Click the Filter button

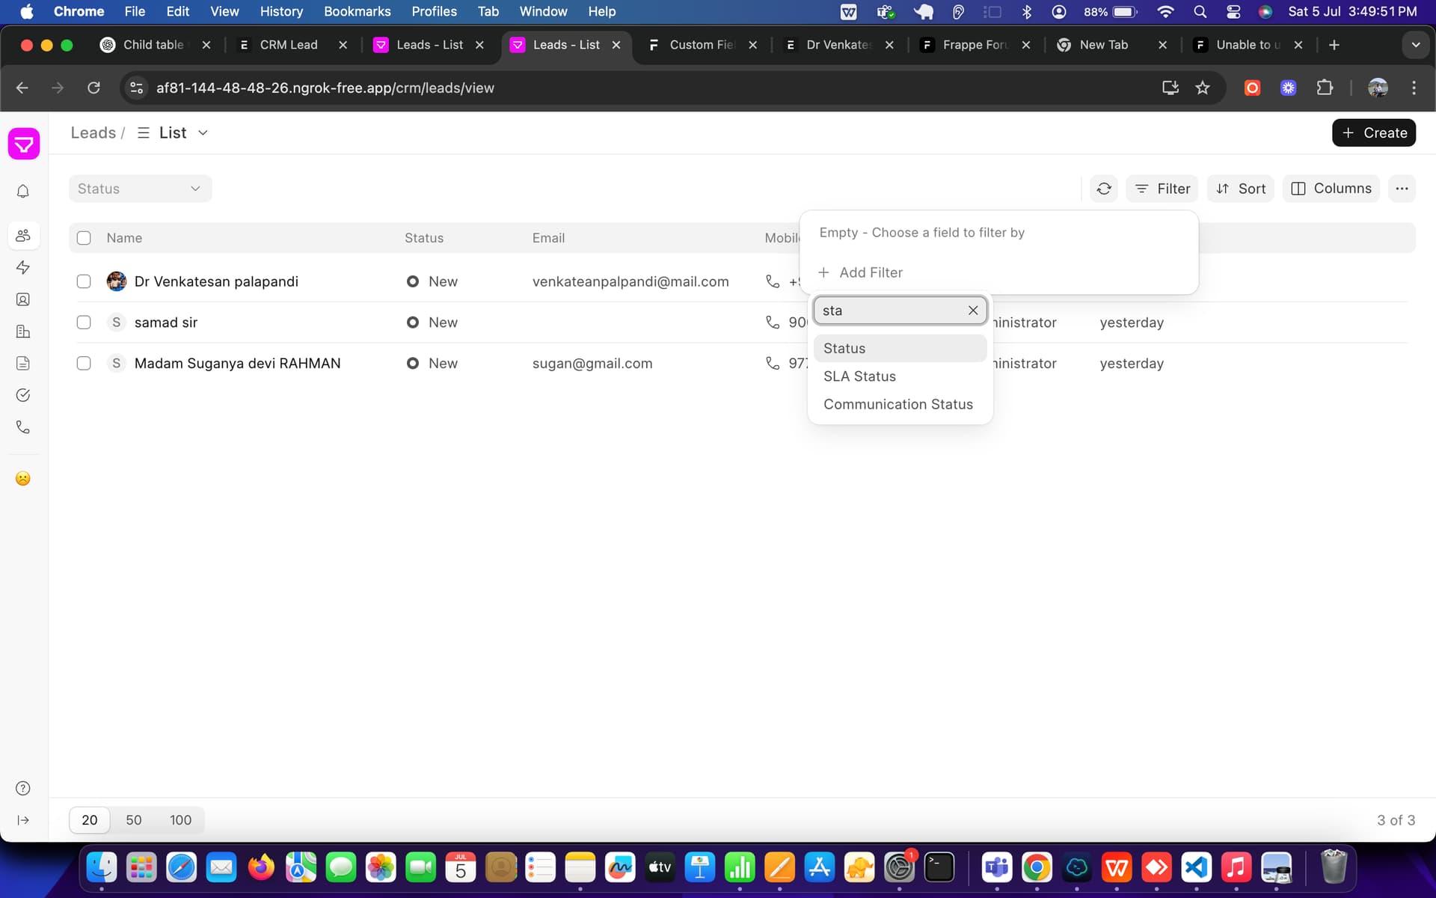click(x=1162, y=189)
